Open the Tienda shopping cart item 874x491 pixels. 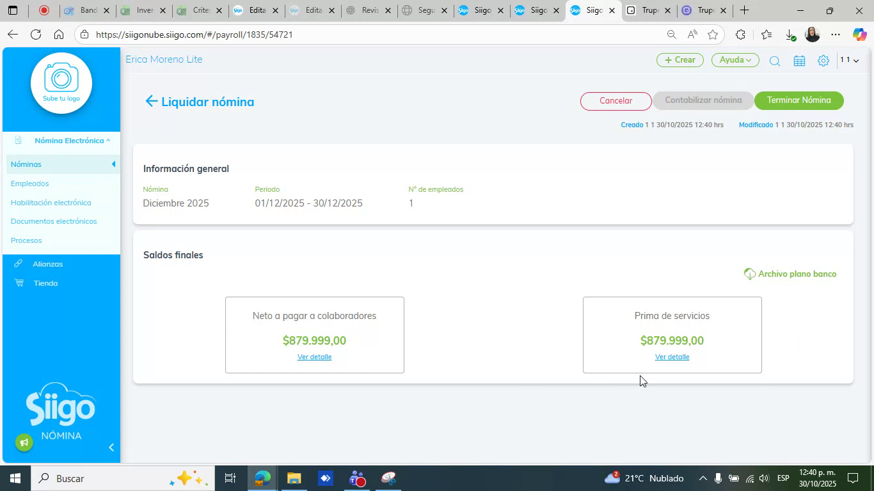pos(45,283)
